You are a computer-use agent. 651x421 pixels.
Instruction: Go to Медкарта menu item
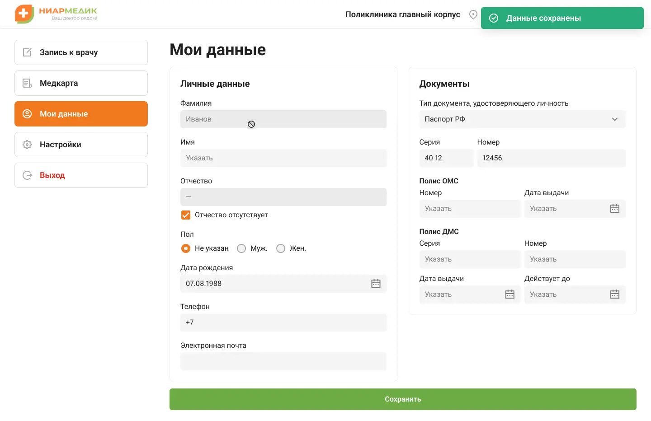pyautogui.click(x=81, y=83)
